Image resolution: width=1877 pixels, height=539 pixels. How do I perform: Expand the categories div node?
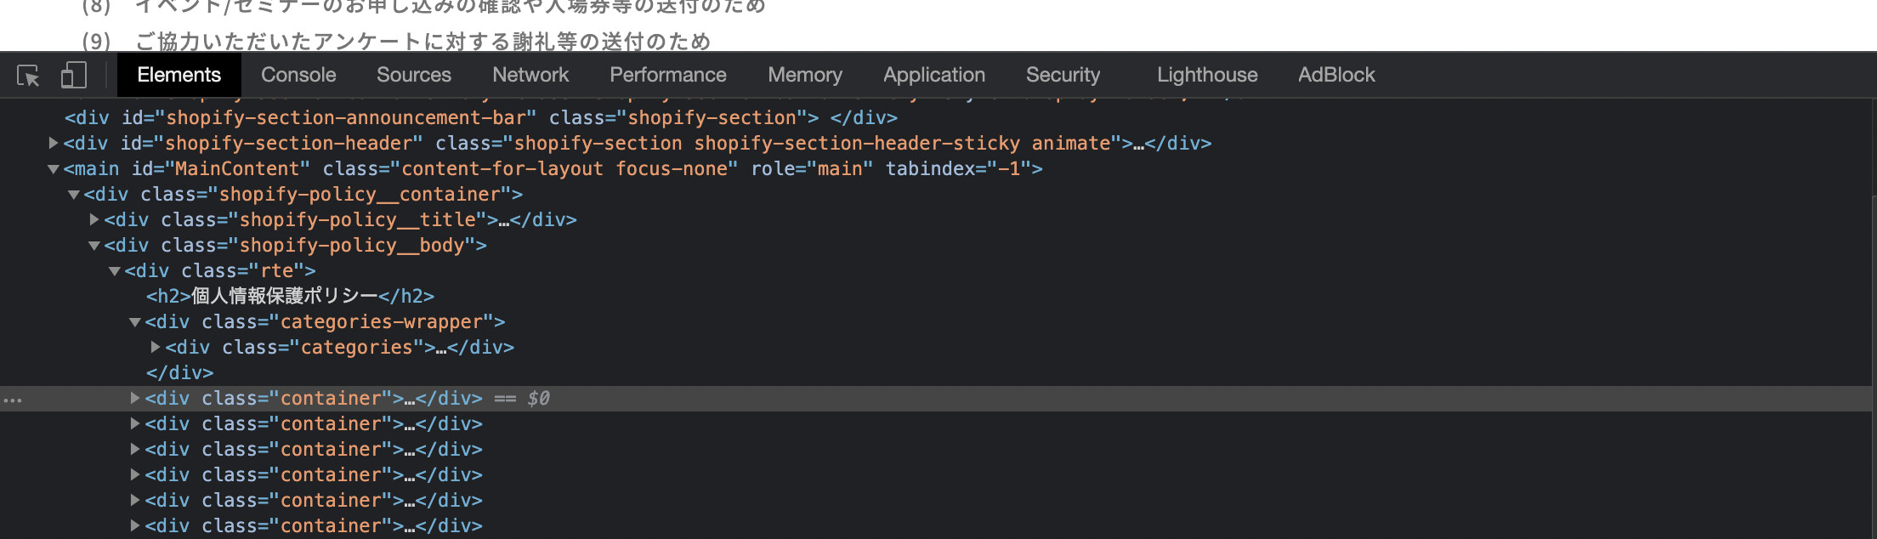(156, 347)
